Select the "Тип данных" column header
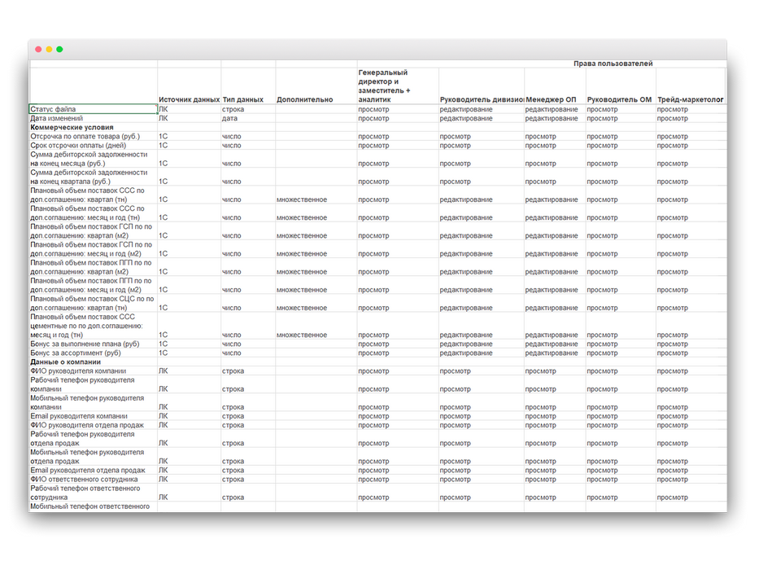The width and height of the screenshot is (759, 570). pyautogui.click(x=243, y=99)
